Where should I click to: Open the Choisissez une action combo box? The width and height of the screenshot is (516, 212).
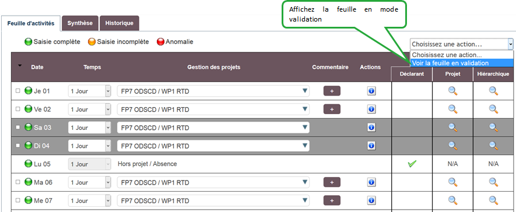(x=462, y=44)
